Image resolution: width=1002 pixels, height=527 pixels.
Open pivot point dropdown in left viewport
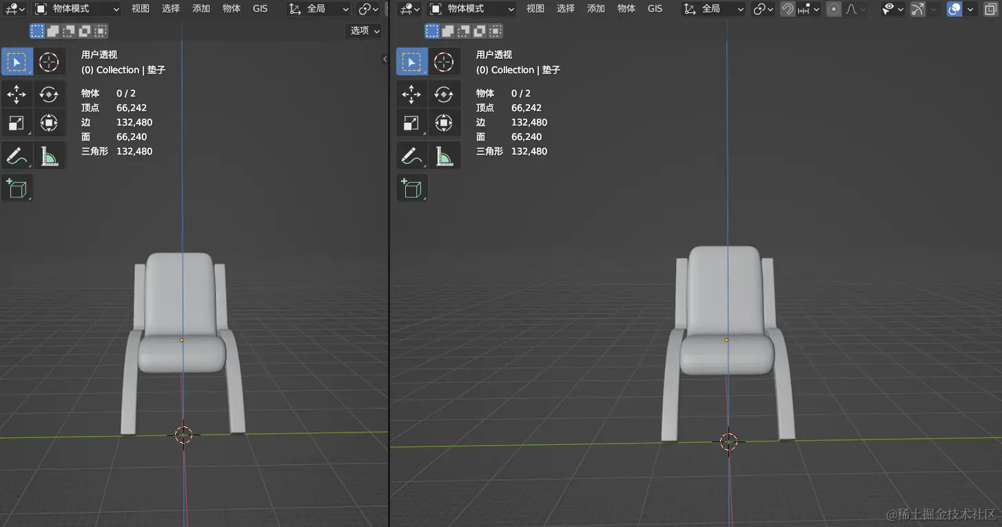(369, 9)
